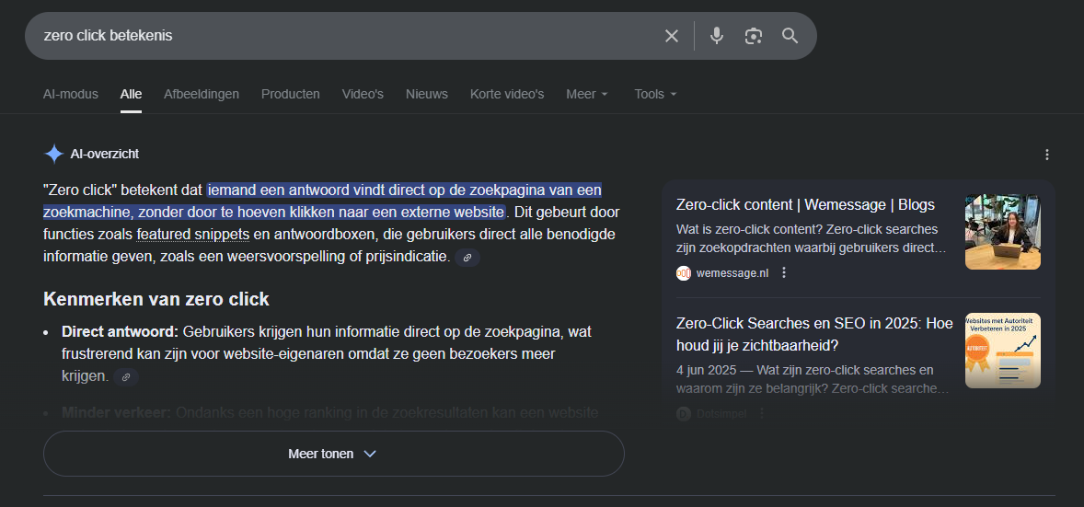This screenshot has height=507, width=1084.
Task: Open the Nieuws tab
Action: click(427, 94)
